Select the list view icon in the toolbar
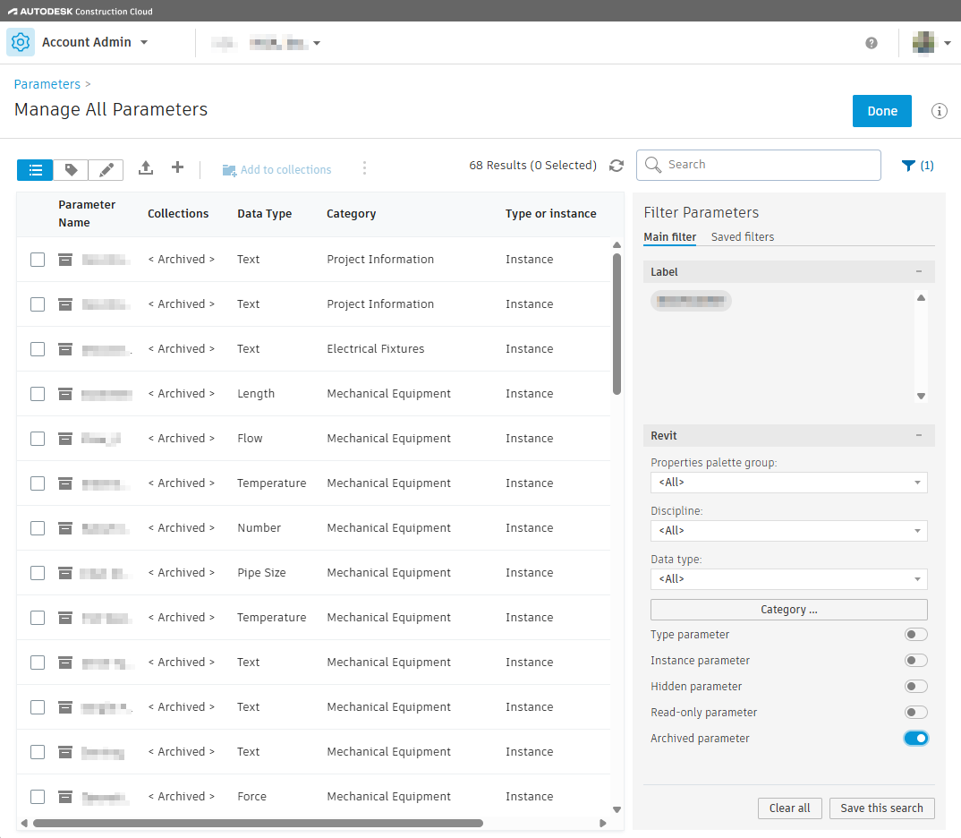This screenshot has width=961, height=838. 34,169
